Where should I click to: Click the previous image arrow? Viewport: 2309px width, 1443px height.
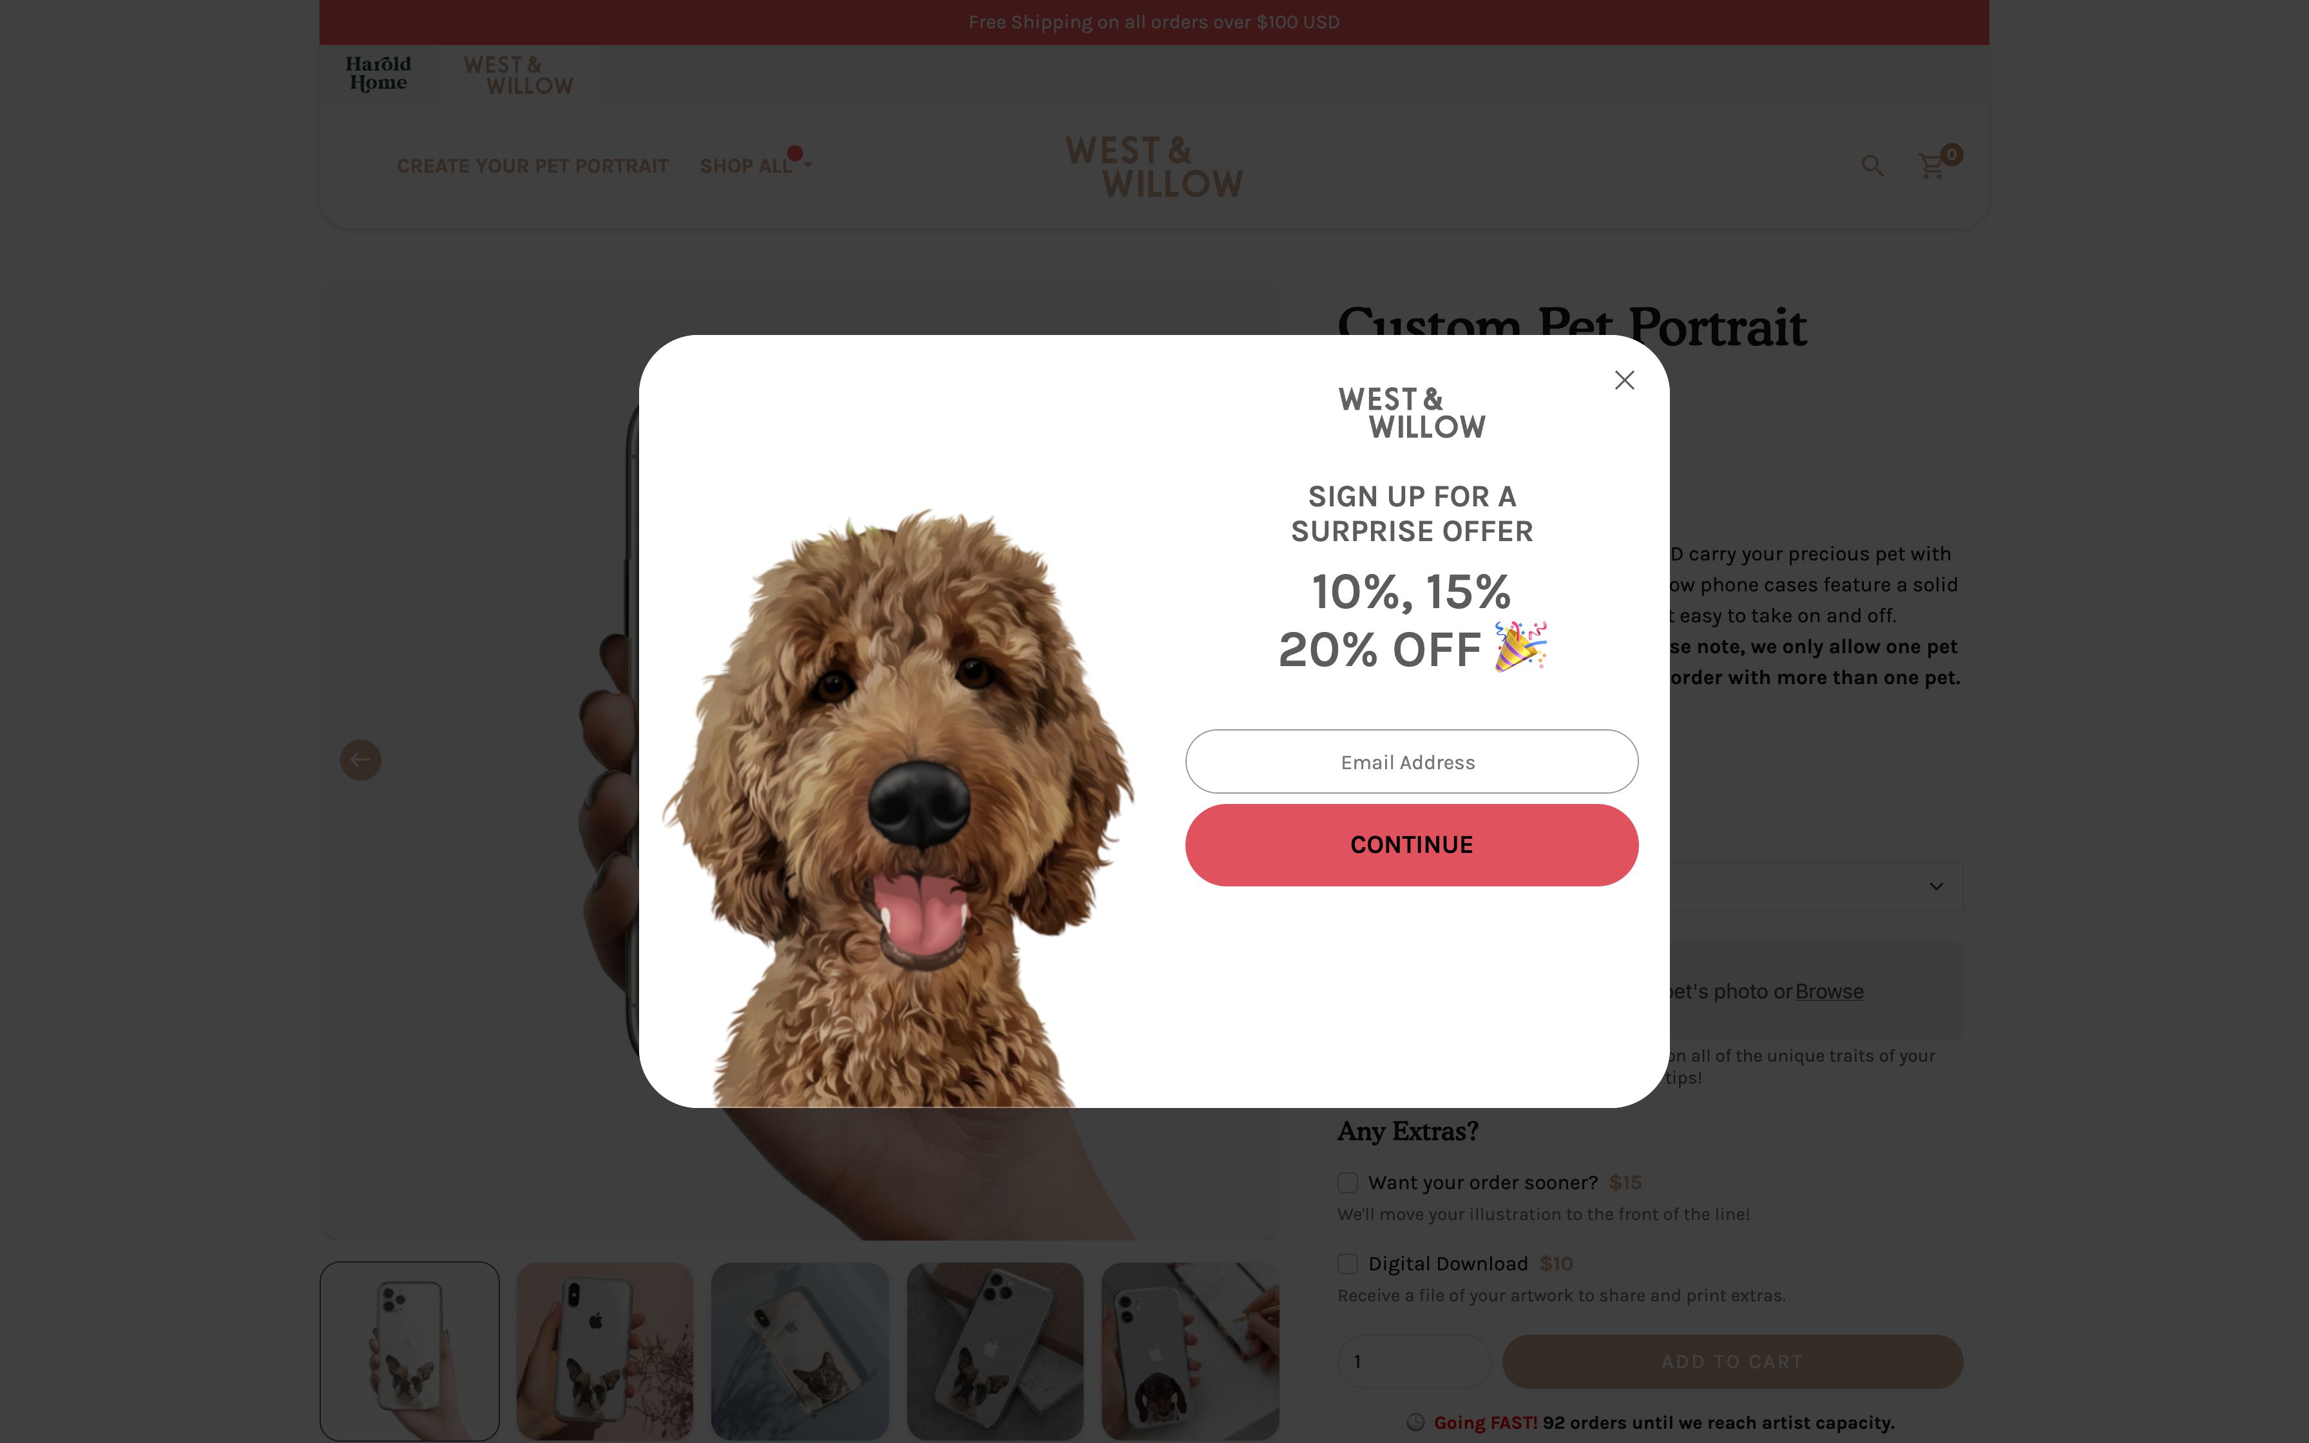361,760
